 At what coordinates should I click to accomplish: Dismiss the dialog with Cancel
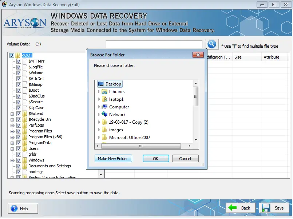pyautogui.click(x=185, y=158)
